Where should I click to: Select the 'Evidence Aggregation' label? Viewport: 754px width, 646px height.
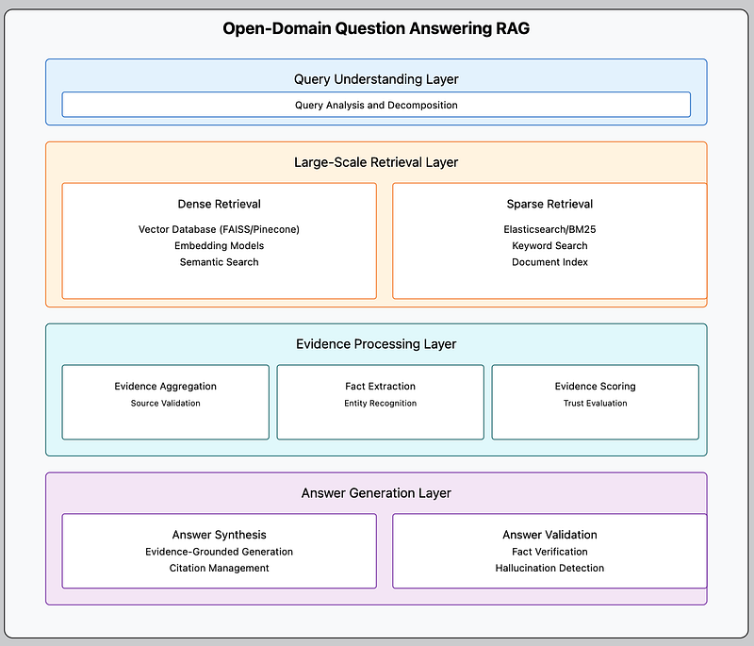(166, 387)
